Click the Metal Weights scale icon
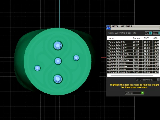 pos(108,27)
